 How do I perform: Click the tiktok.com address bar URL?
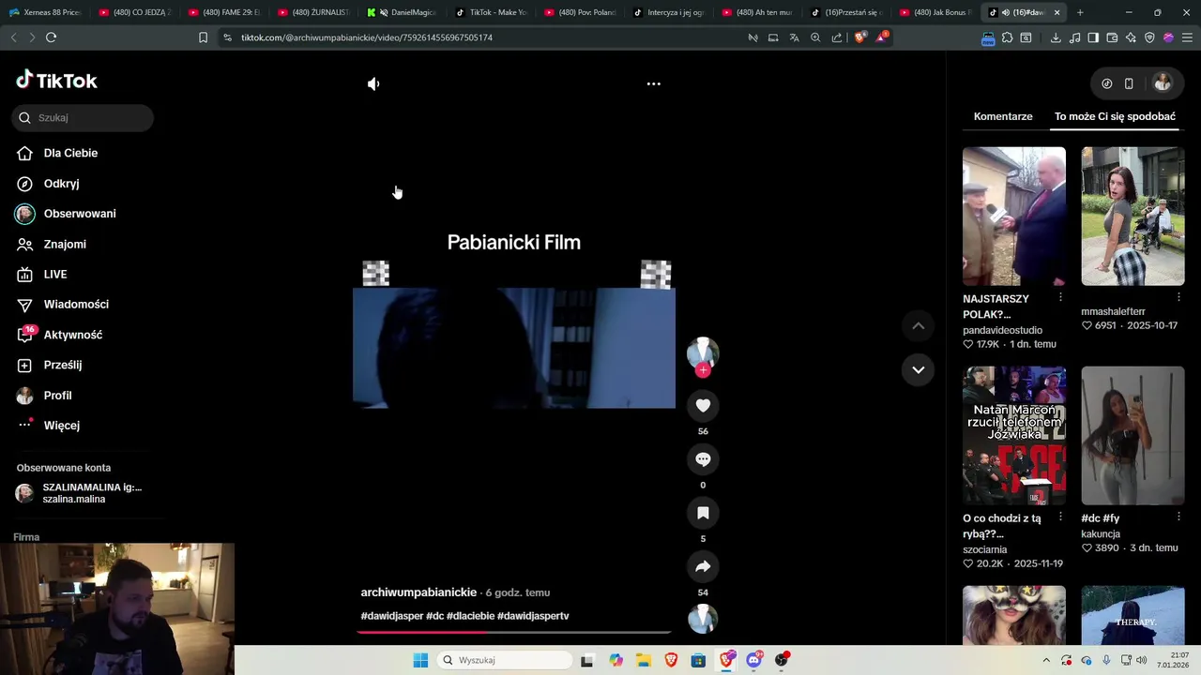point(367,37)
